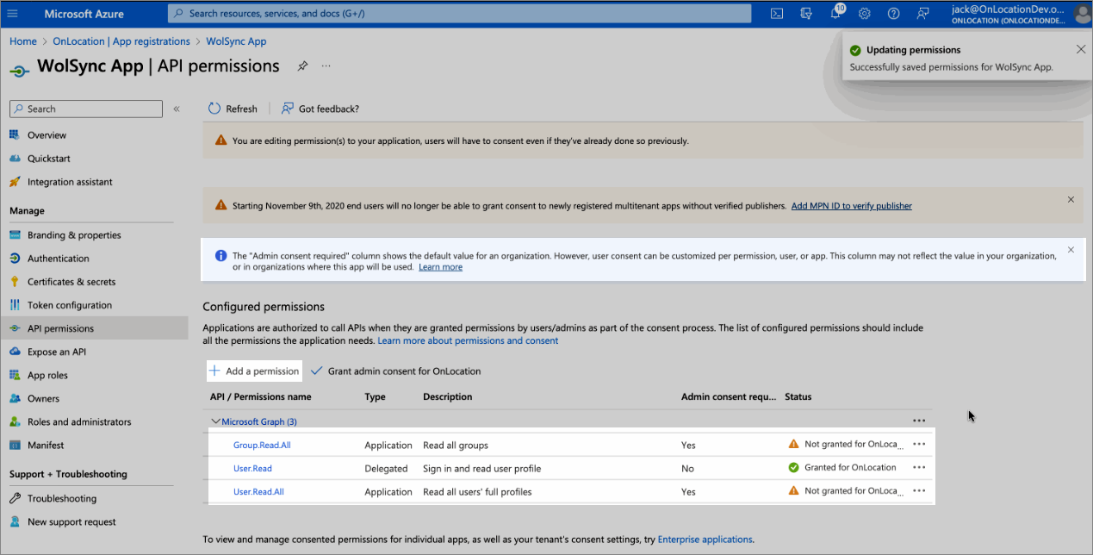Collapse the Microsoft Graph permissions group
Screen dimensions: 1093x555
(x=215, y=421)
